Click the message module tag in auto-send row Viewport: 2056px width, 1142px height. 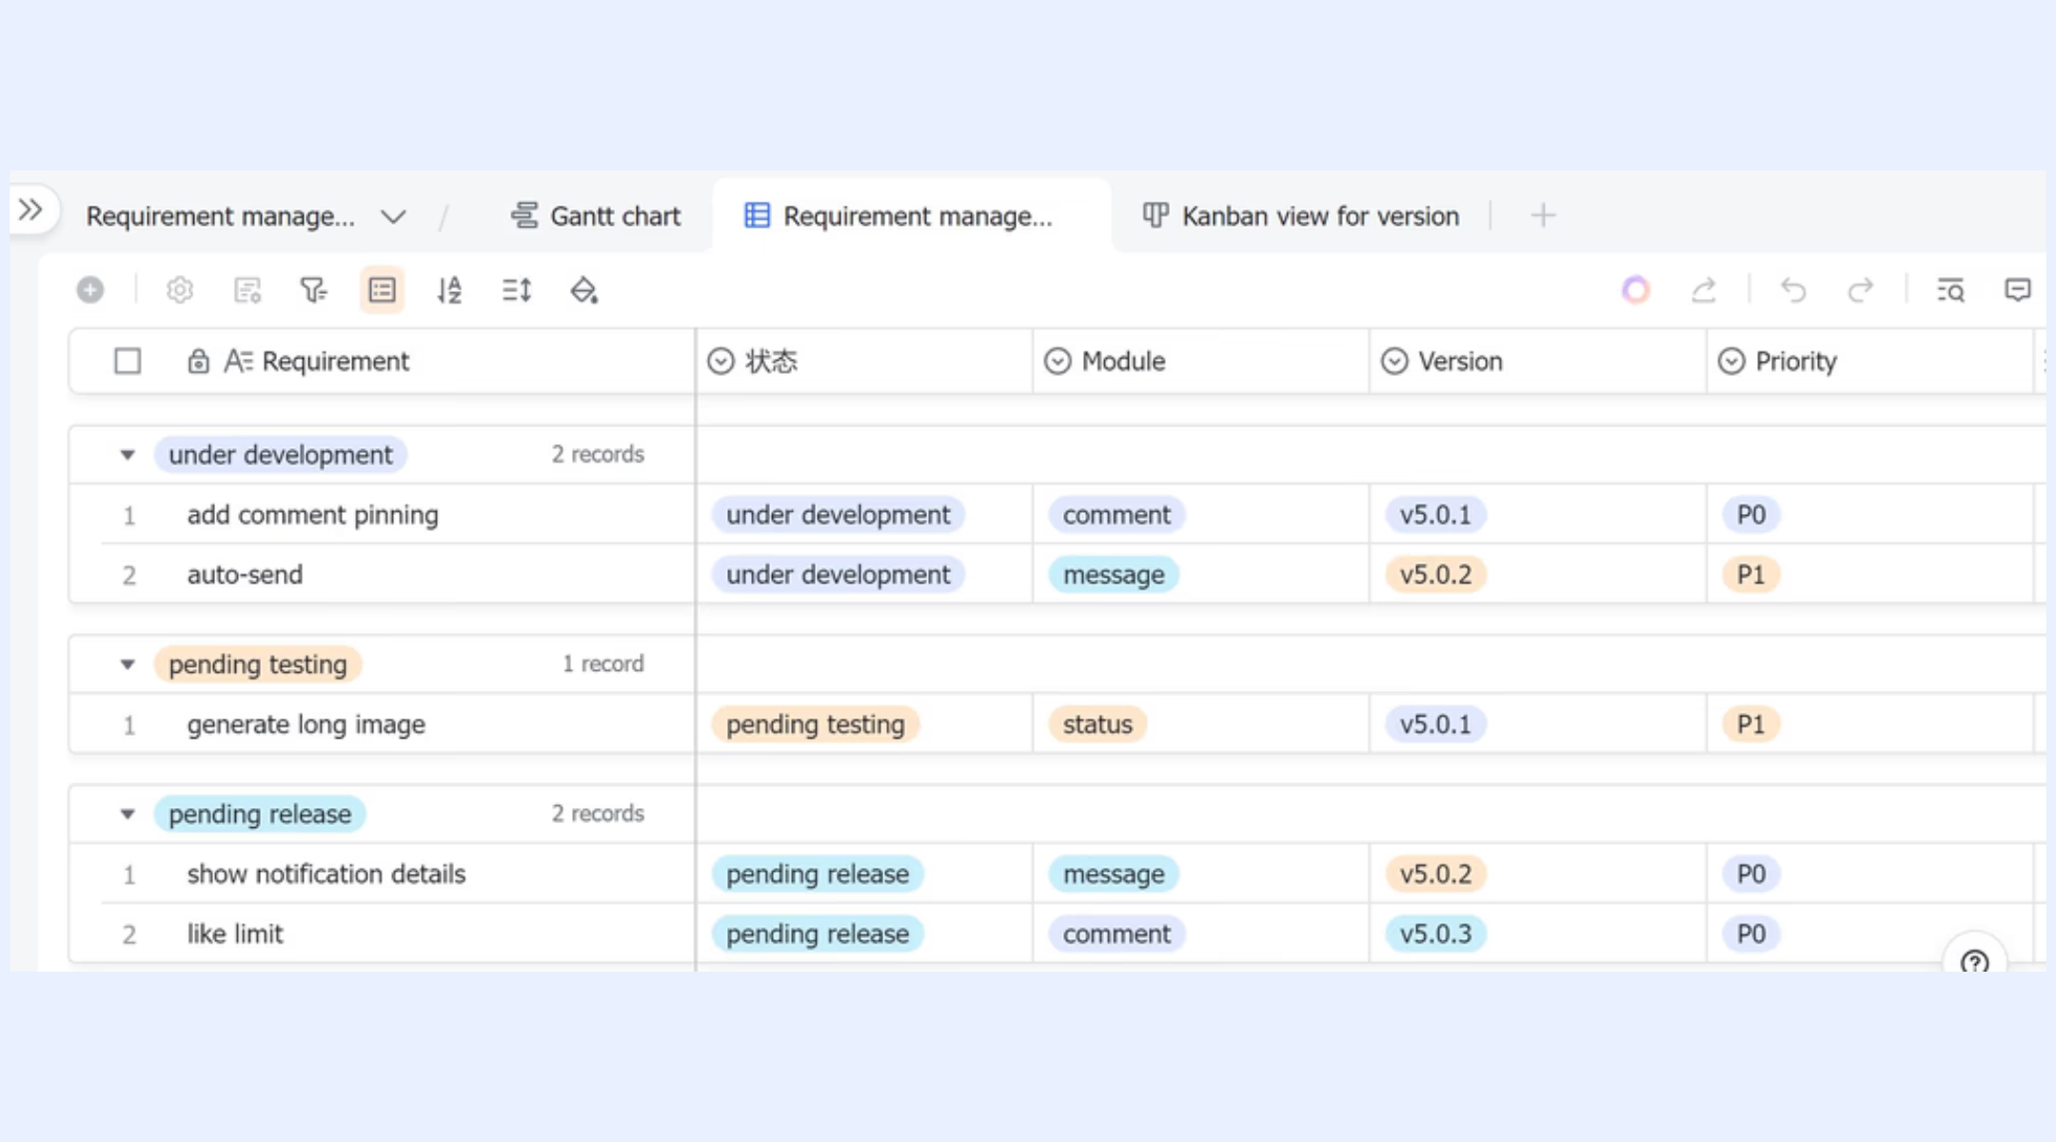pos(1114,574)
